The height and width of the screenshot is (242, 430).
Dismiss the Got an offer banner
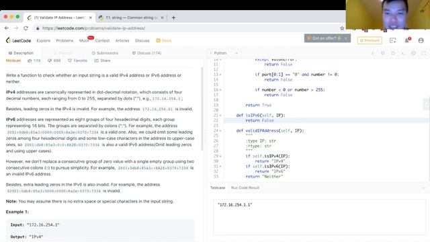[x=346, y=38]
